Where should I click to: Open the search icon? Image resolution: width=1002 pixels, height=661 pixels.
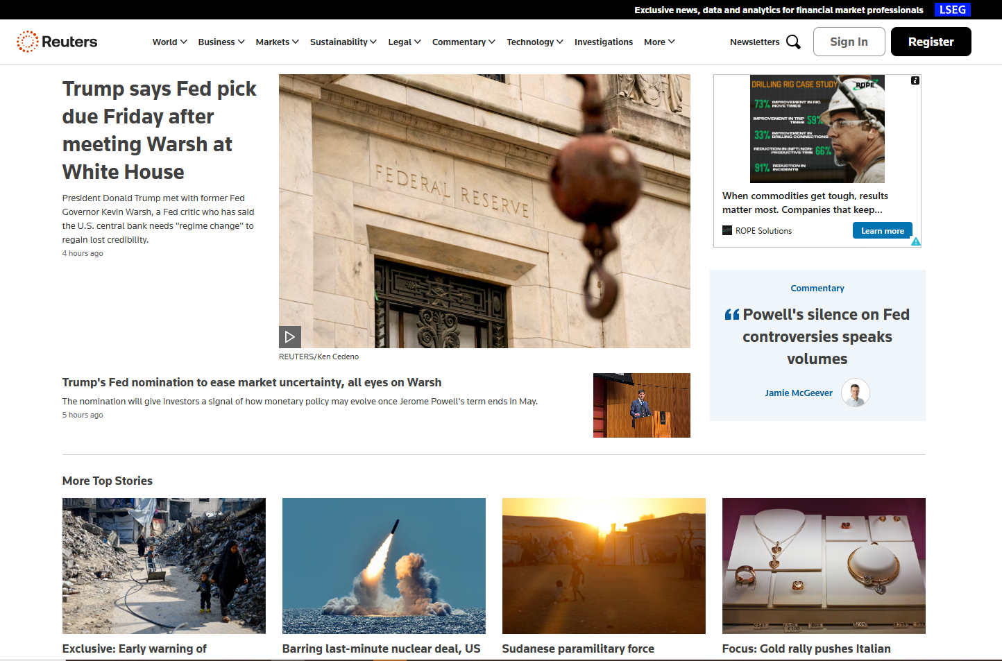pyautogui.click(x=794, y=42)
